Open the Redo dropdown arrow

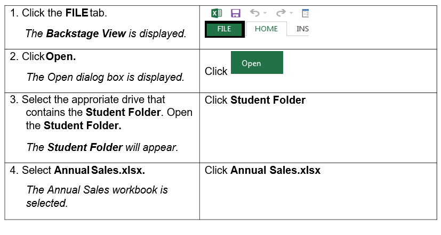(291, 13)
